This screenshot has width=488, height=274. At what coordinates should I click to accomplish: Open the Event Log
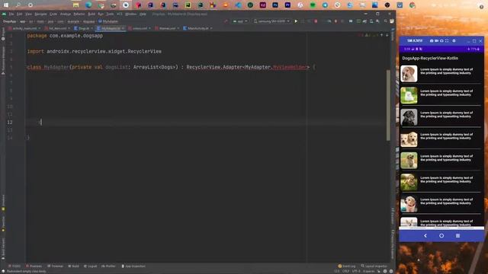[347, 266]
